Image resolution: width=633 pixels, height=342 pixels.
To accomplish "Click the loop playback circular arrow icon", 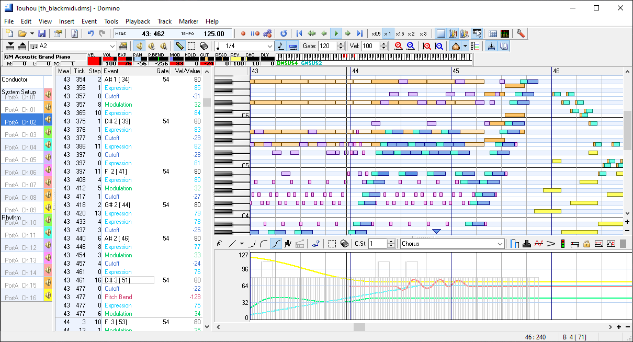I will [x=283, y=33].
